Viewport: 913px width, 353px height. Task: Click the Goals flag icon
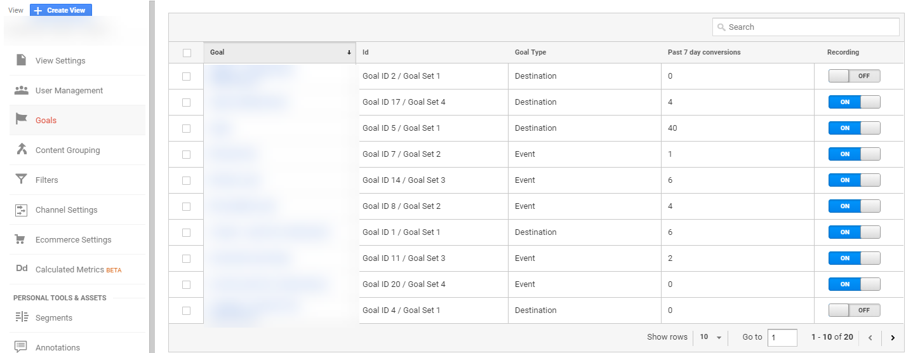point(22,119)
